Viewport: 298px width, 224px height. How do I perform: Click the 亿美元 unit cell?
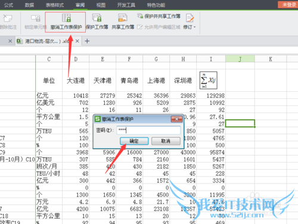point(49,102)
